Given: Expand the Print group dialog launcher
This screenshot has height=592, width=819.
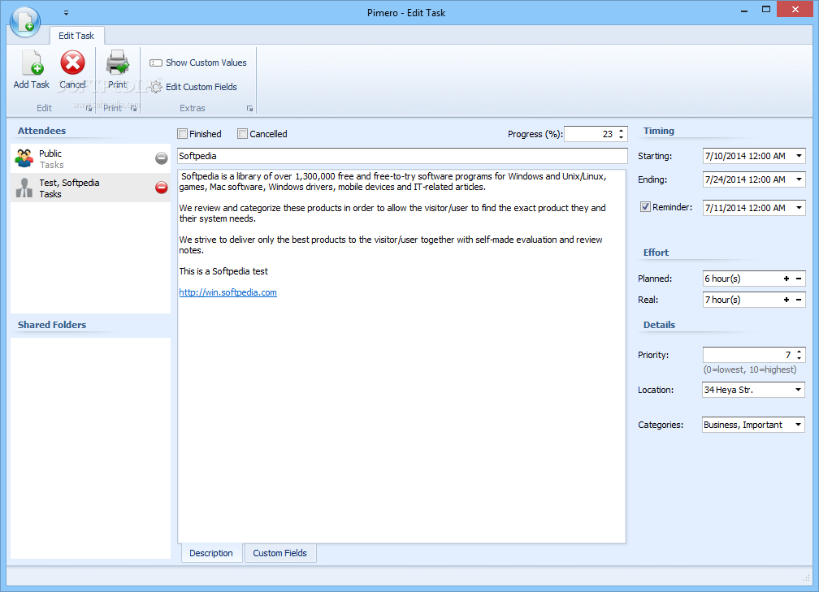Looking at the screenshot, I should [x=134, y=109].
